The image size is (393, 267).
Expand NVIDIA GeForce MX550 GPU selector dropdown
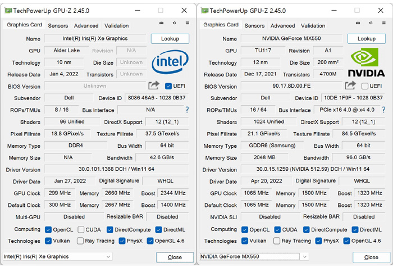(x=305, y=256)
